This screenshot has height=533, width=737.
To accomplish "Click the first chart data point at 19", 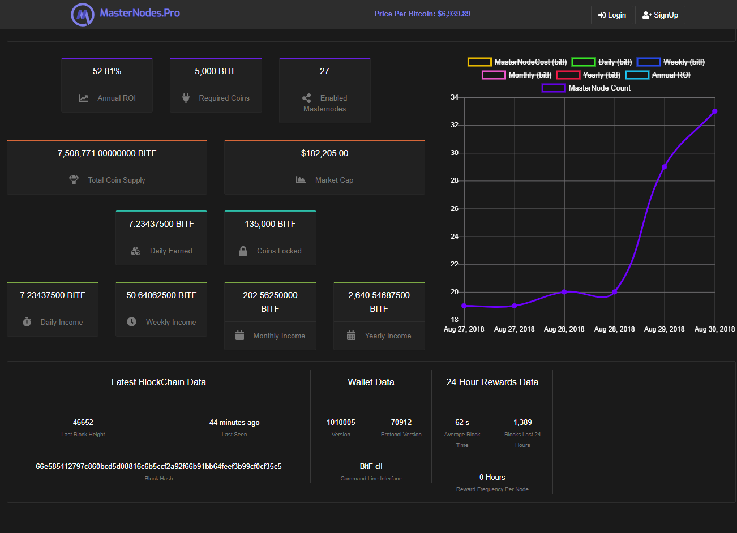I will 464,306.
